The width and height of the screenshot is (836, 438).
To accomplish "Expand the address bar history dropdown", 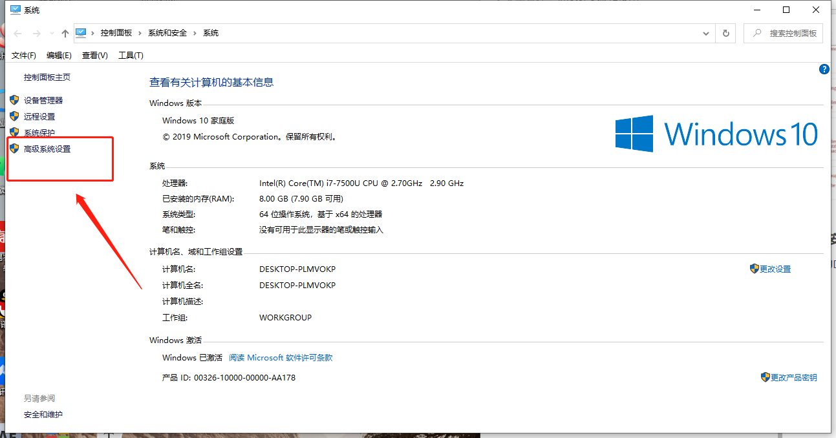I will [706, 33].
